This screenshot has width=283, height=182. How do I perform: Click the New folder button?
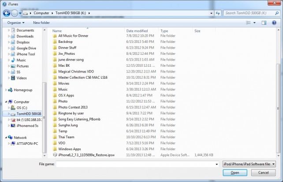point(41,23)
